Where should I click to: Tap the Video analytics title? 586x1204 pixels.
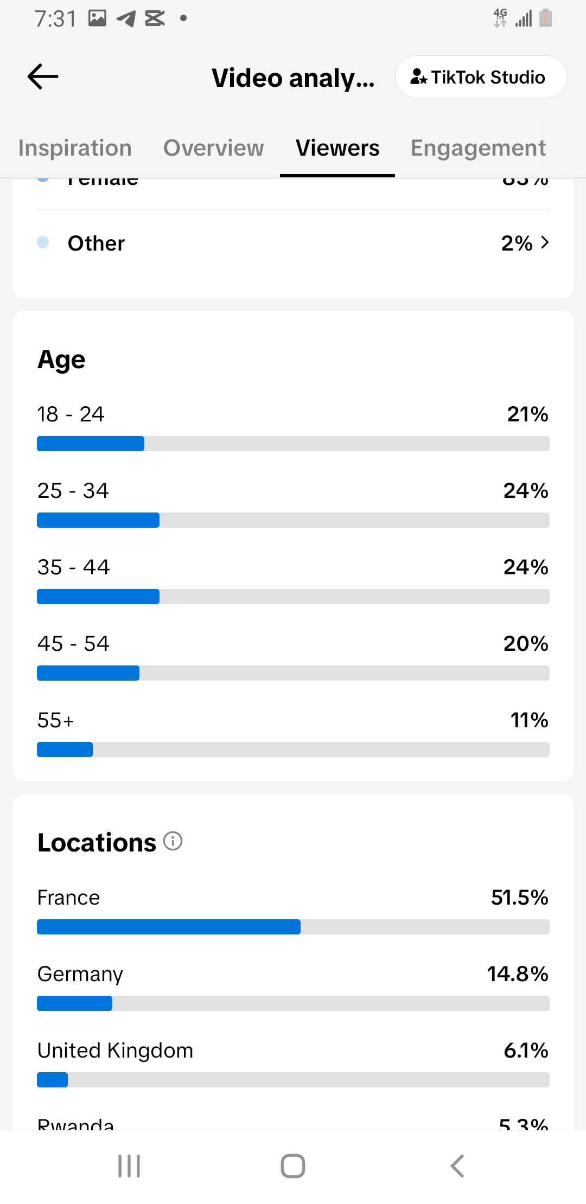pos(293,78)
